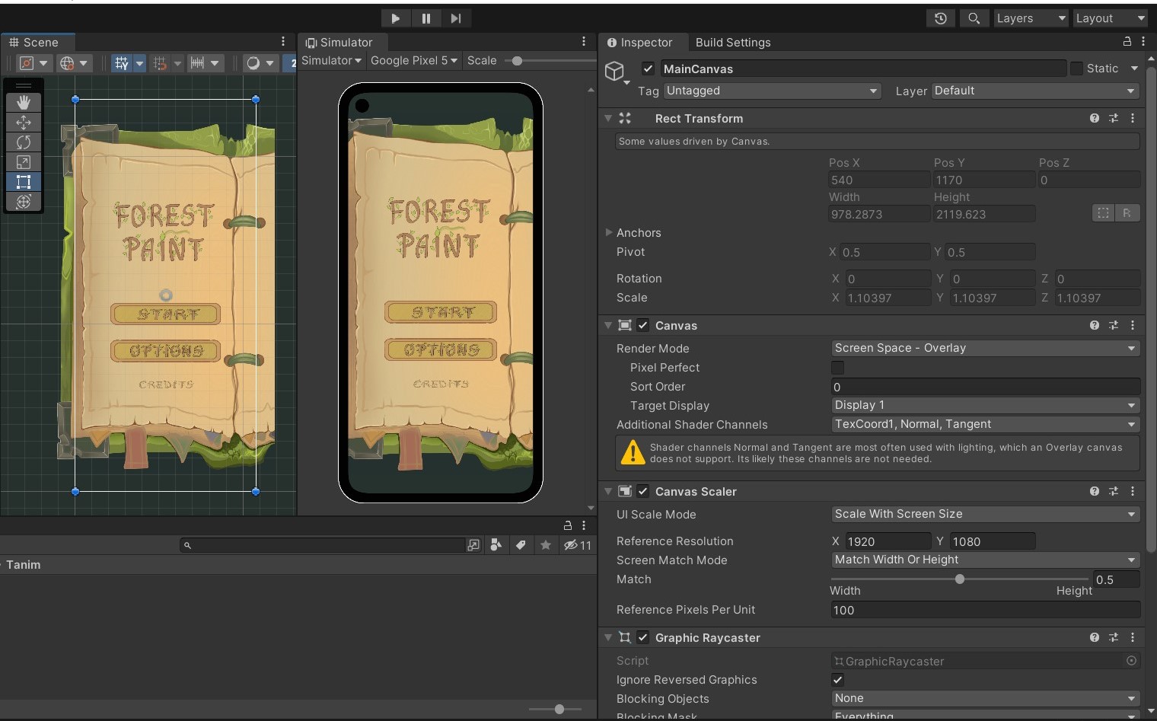The image size is (1157, 721).
Task: Select the Hand (View) tool
Action: click(24, 102)
